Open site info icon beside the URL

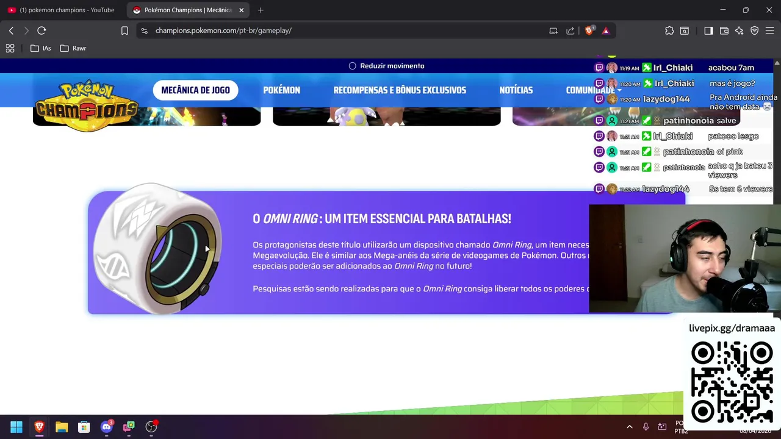[x=143, y=30]
